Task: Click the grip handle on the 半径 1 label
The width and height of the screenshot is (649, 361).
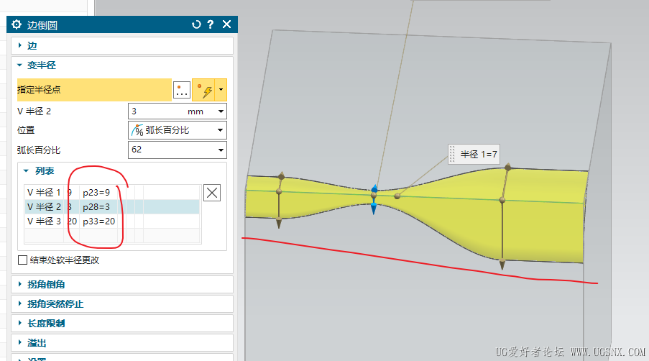Action: point(452,154)
